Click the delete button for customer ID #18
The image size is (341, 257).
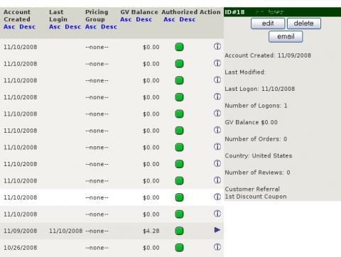click(x=304, y=23)
